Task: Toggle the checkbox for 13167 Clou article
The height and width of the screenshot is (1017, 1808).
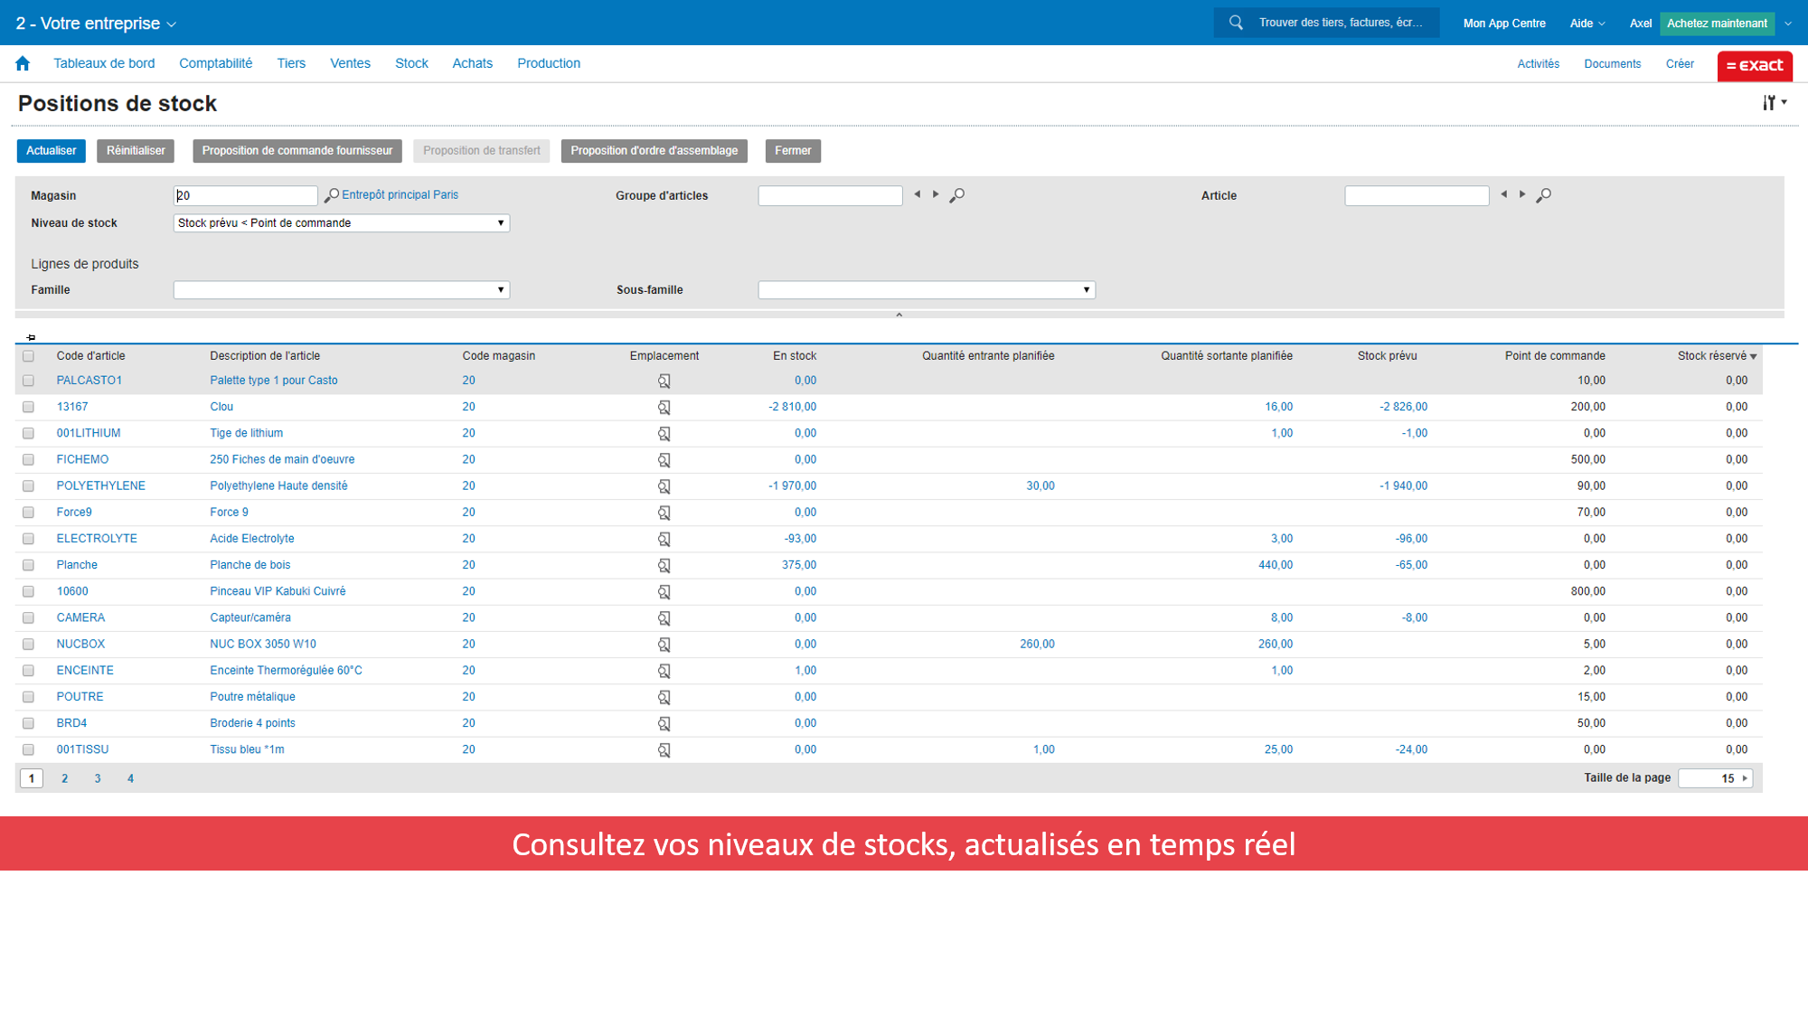Action: tap(29, 406)
